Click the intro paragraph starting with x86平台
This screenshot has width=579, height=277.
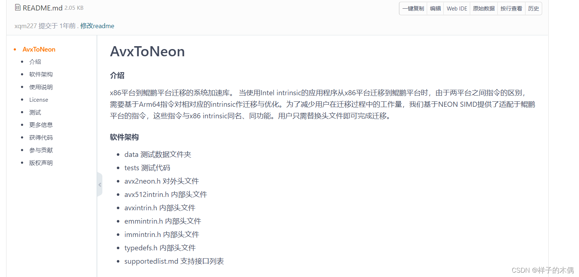[x=323, y=105]
